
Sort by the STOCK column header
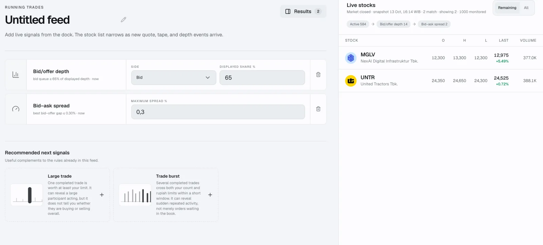[x=352, y=40]
